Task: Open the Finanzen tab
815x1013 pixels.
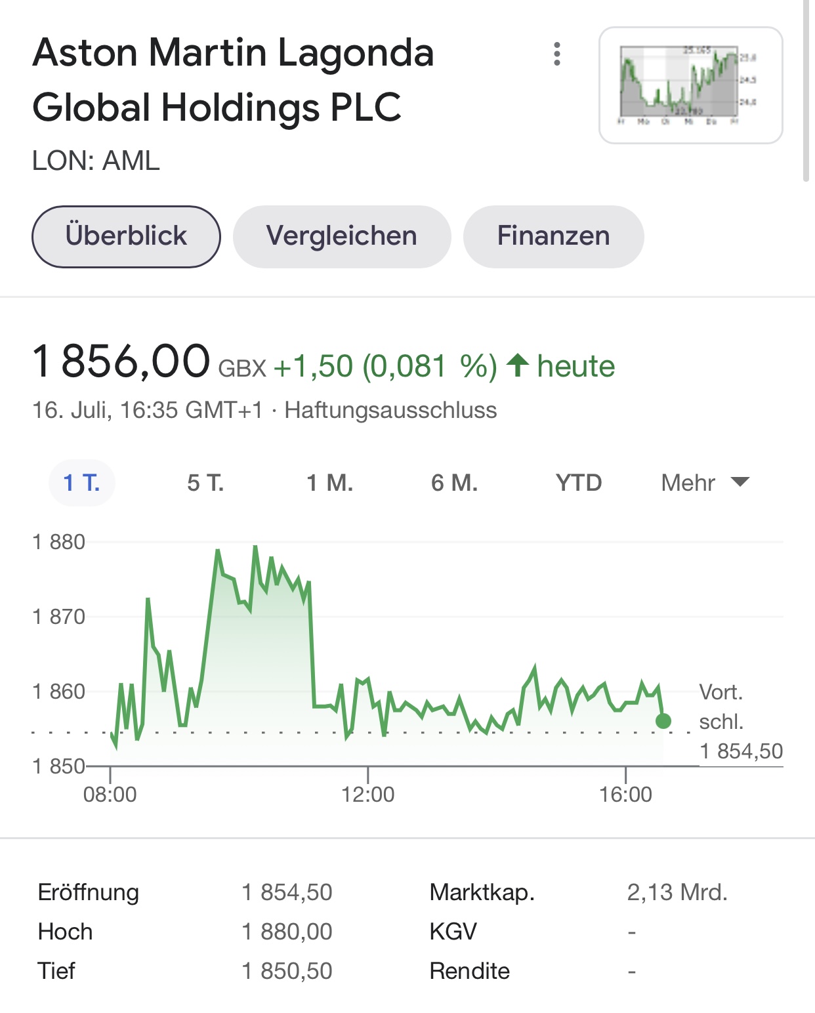Action: pos(553,236)
